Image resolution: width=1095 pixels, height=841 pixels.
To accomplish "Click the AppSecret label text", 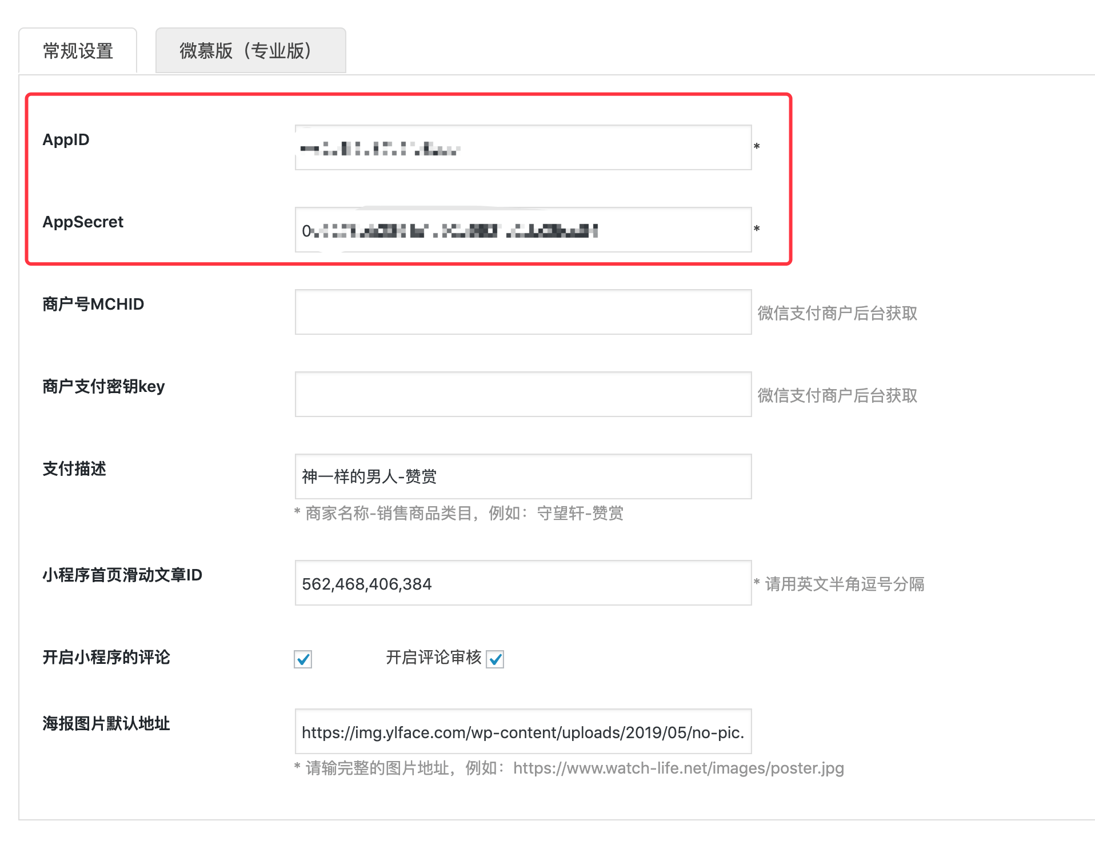I will [x=83, y=222].
